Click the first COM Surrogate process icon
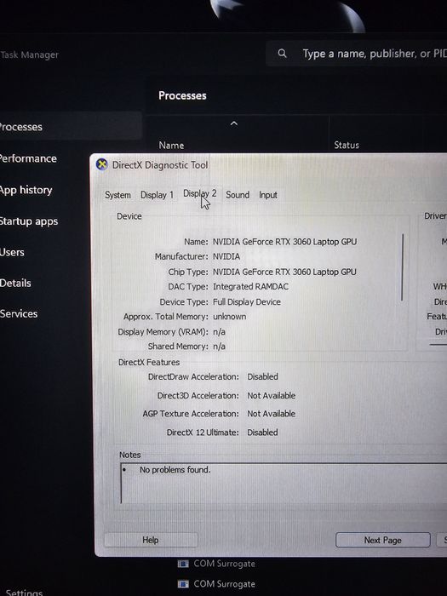Viewport: 447px width, 596px height. (183, 564)
